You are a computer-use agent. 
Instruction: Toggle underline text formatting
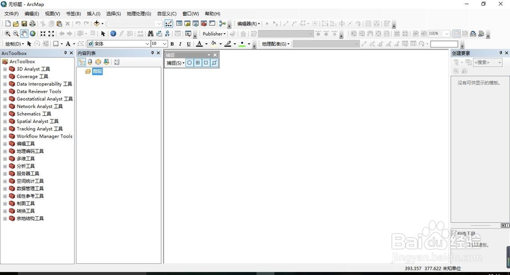[189, 43]
